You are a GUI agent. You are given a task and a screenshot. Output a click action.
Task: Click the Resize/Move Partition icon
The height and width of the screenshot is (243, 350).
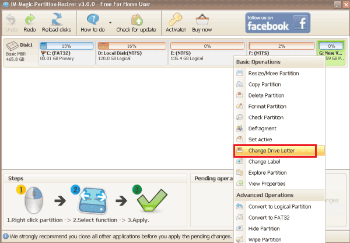point(240,73)
